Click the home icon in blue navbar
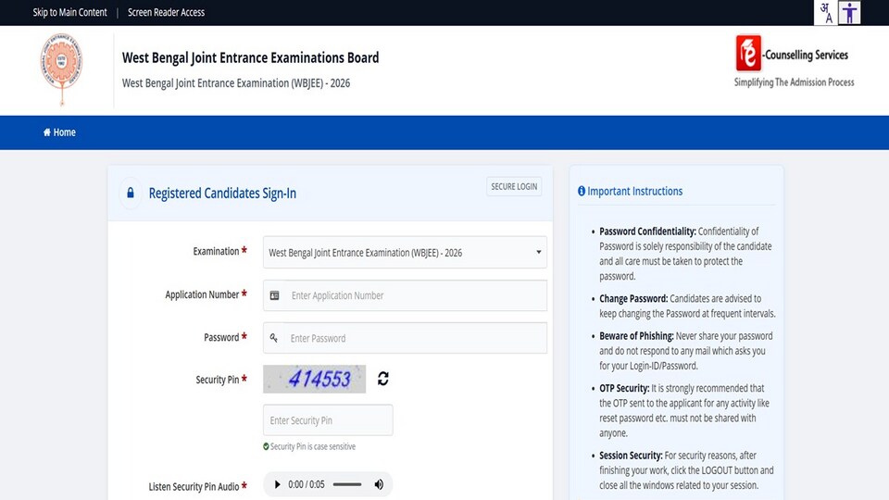 (x=47, y=132)
